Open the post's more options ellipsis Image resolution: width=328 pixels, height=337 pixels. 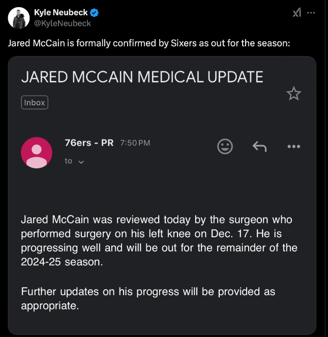[312, 13]
